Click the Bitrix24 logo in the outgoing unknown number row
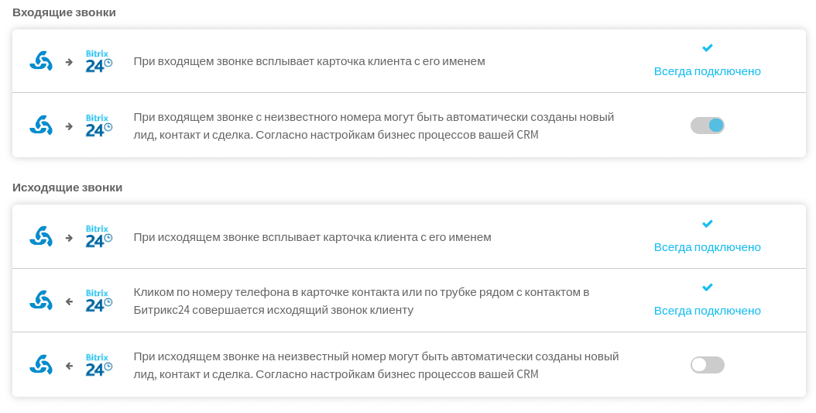This screenshot has height=413, width=816. 99,365
